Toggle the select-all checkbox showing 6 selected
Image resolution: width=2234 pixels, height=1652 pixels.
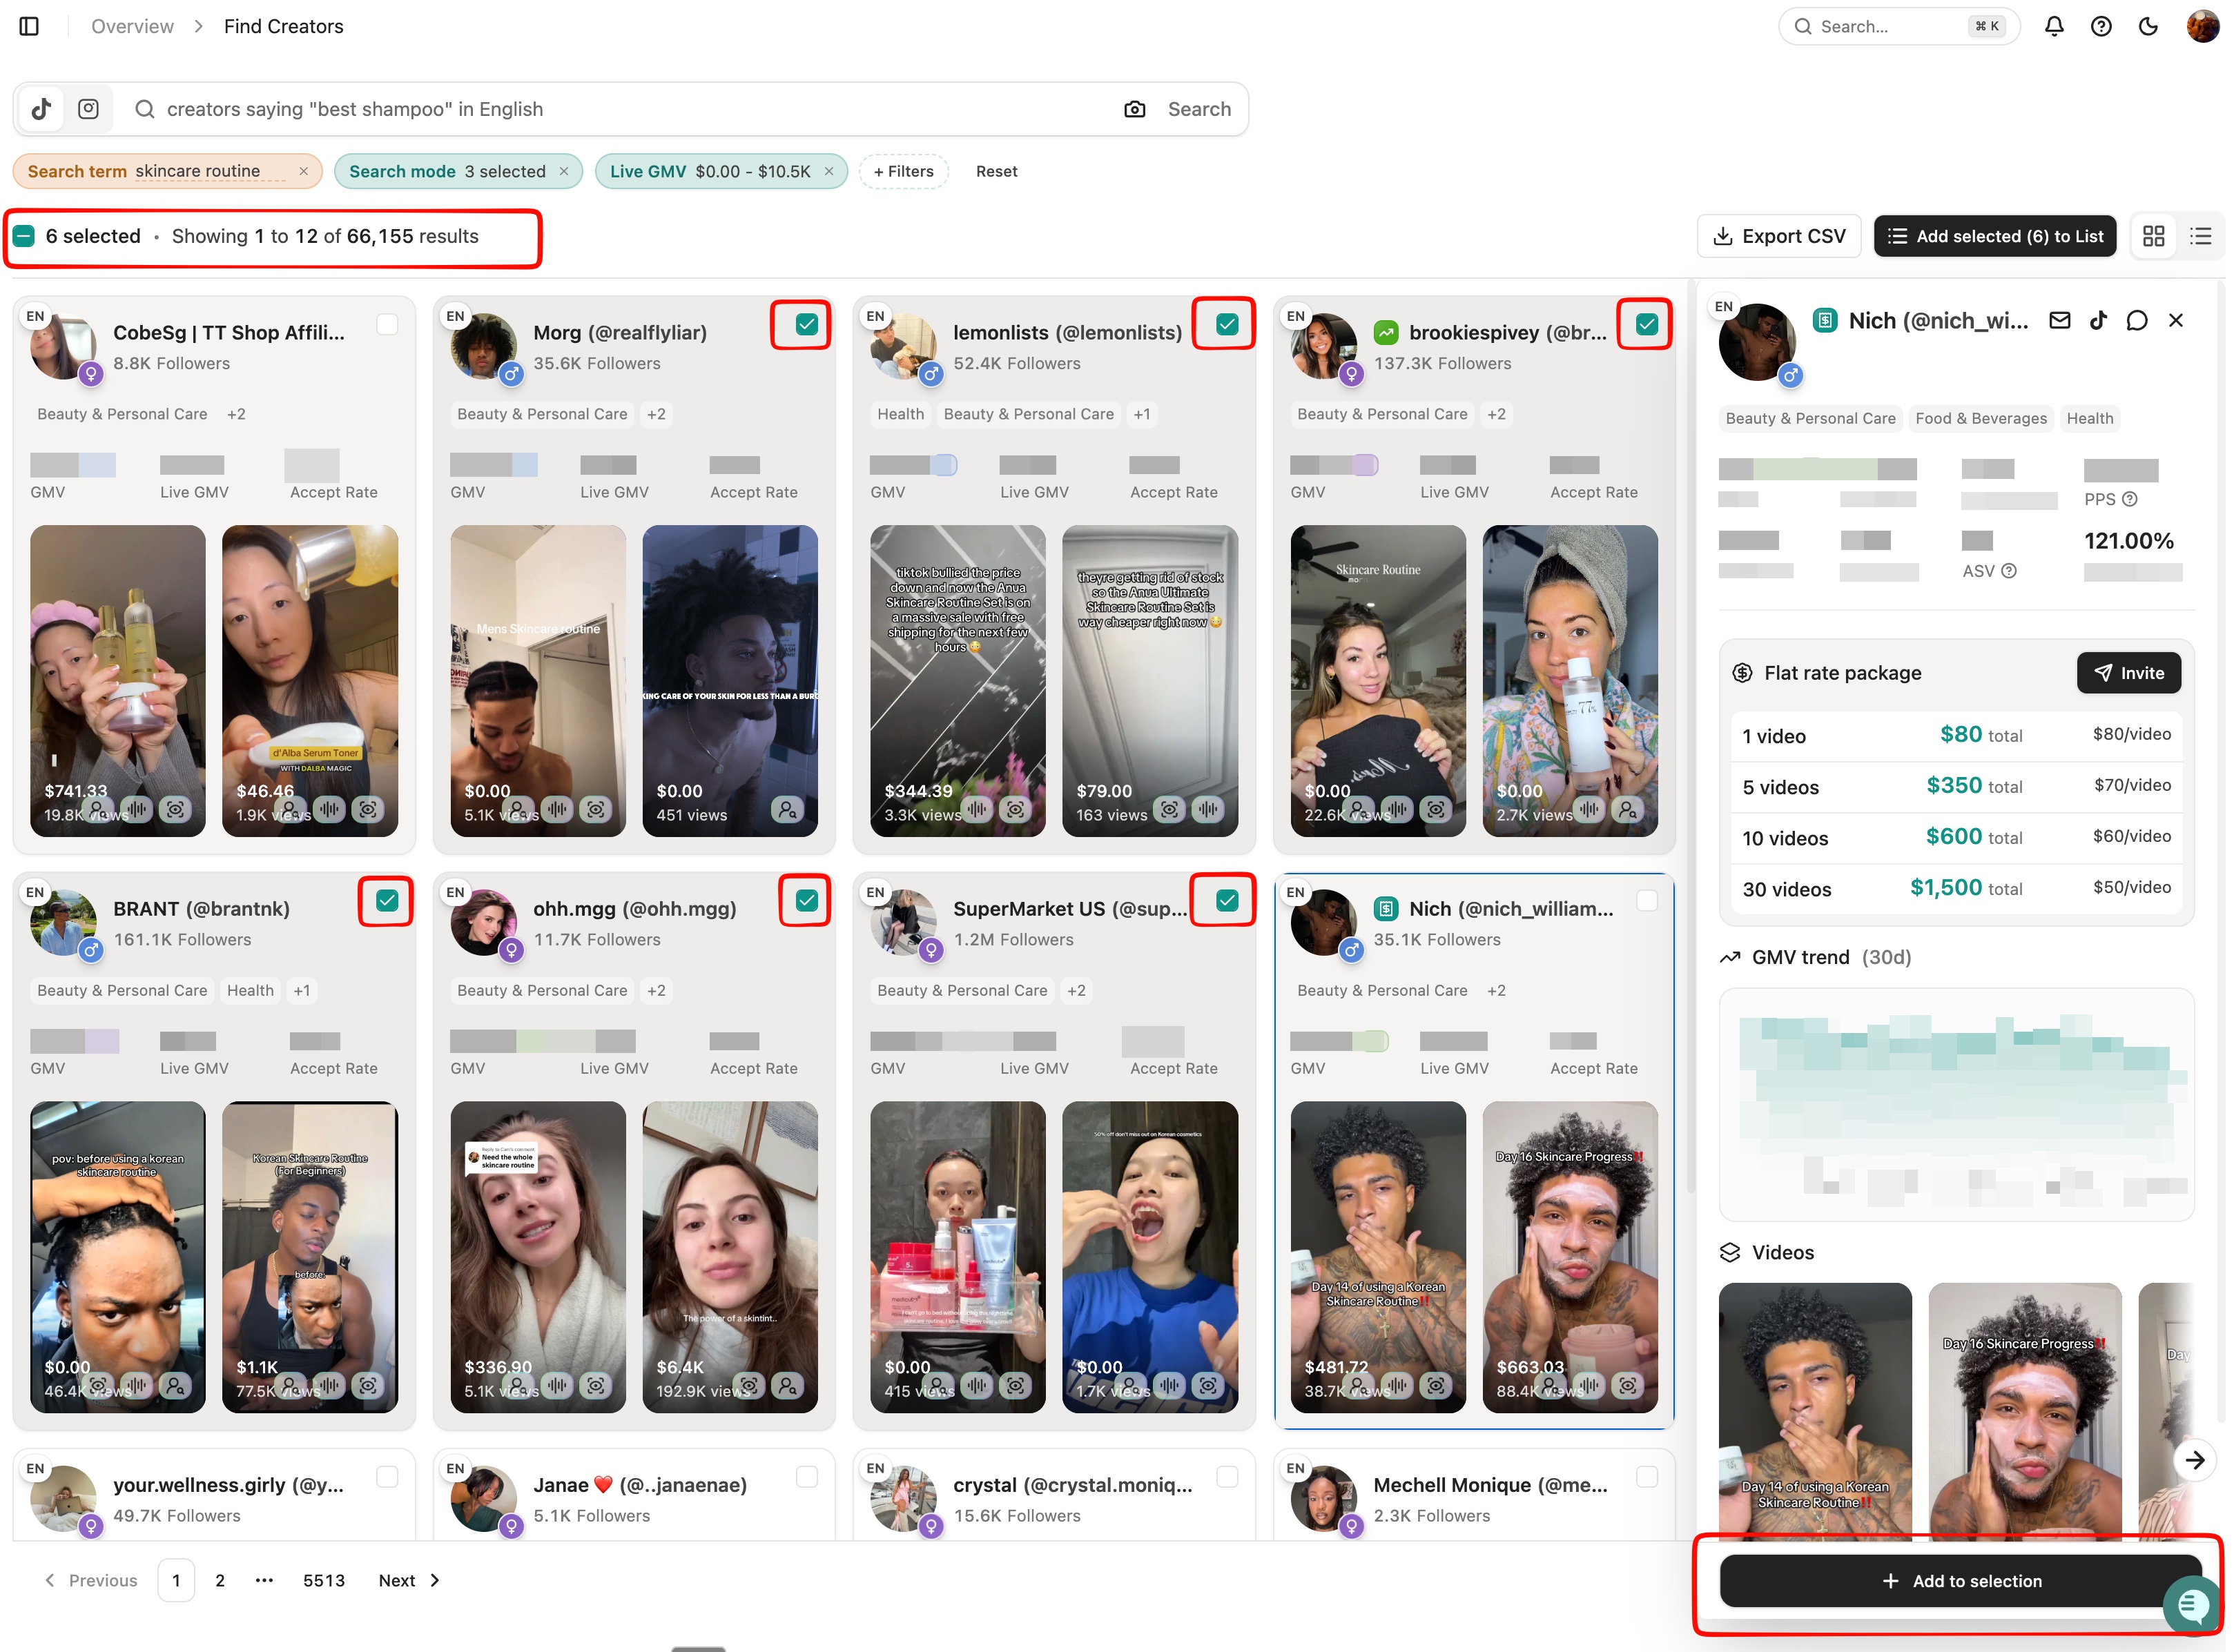tap(24, 236)
